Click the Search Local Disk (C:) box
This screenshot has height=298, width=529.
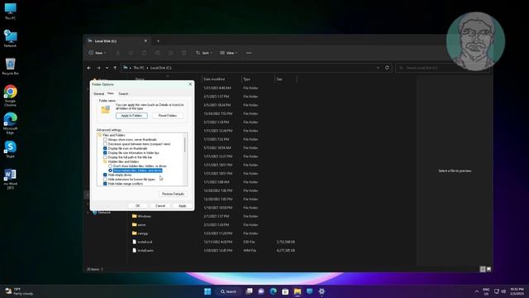tap(442, 68)
